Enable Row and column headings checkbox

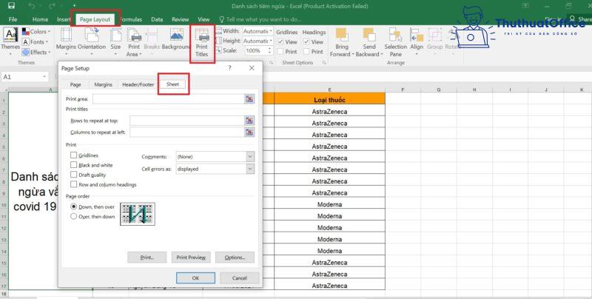[x=73, y=184]
